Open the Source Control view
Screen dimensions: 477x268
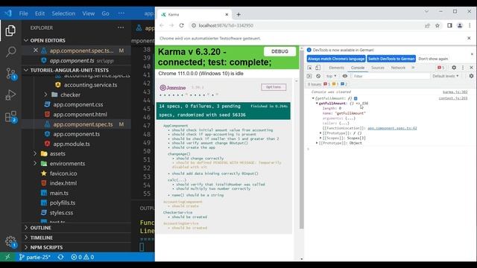10,74
